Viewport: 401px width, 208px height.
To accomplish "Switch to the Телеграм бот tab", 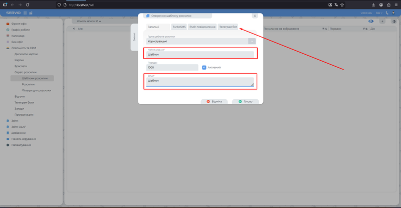I will click(228, 27).
